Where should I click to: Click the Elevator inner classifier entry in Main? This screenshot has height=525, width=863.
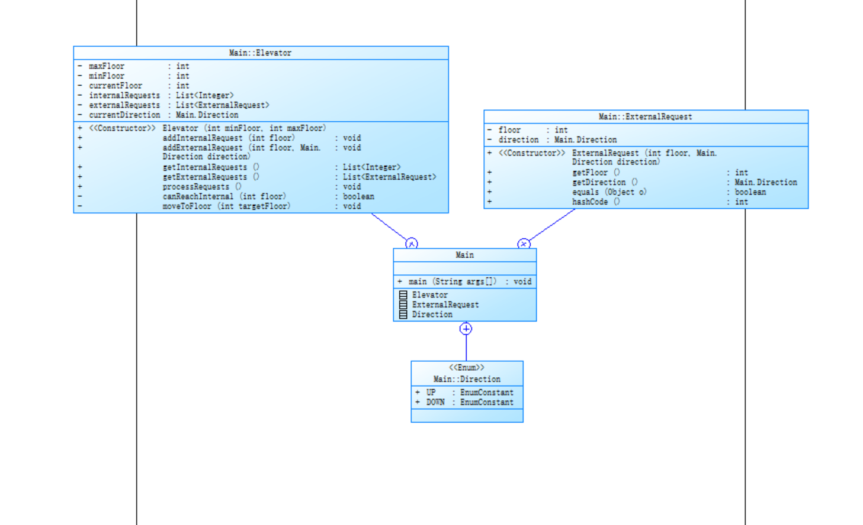pos(430,295)
